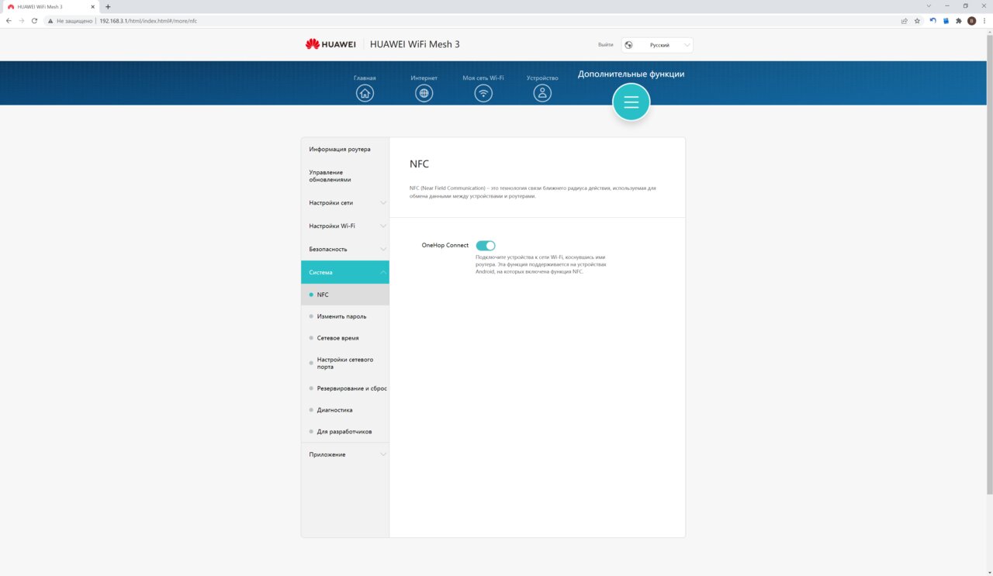Click the Выйти logout link
This screenshot has width=993, height=576.
pos(606,45)
